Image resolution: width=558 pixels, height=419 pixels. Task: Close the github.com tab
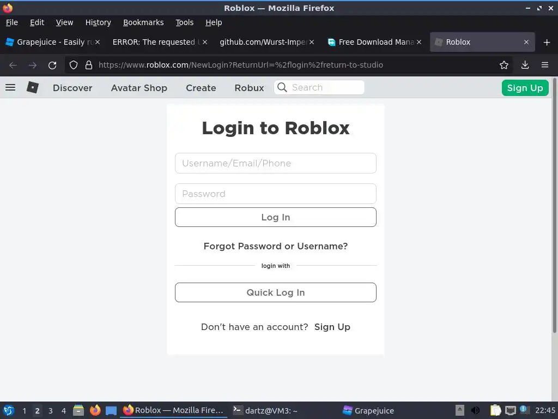coord(312,42)
